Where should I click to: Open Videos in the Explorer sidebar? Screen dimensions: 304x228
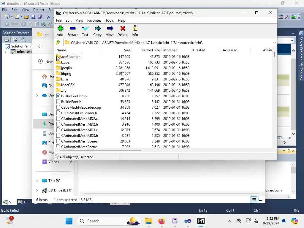point(53,162)
